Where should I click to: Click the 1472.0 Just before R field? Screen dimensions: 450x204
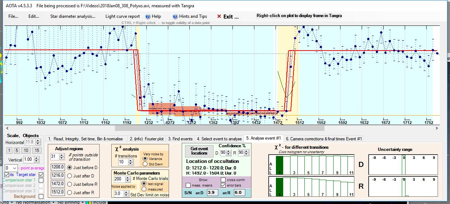[x=58, y=184]
